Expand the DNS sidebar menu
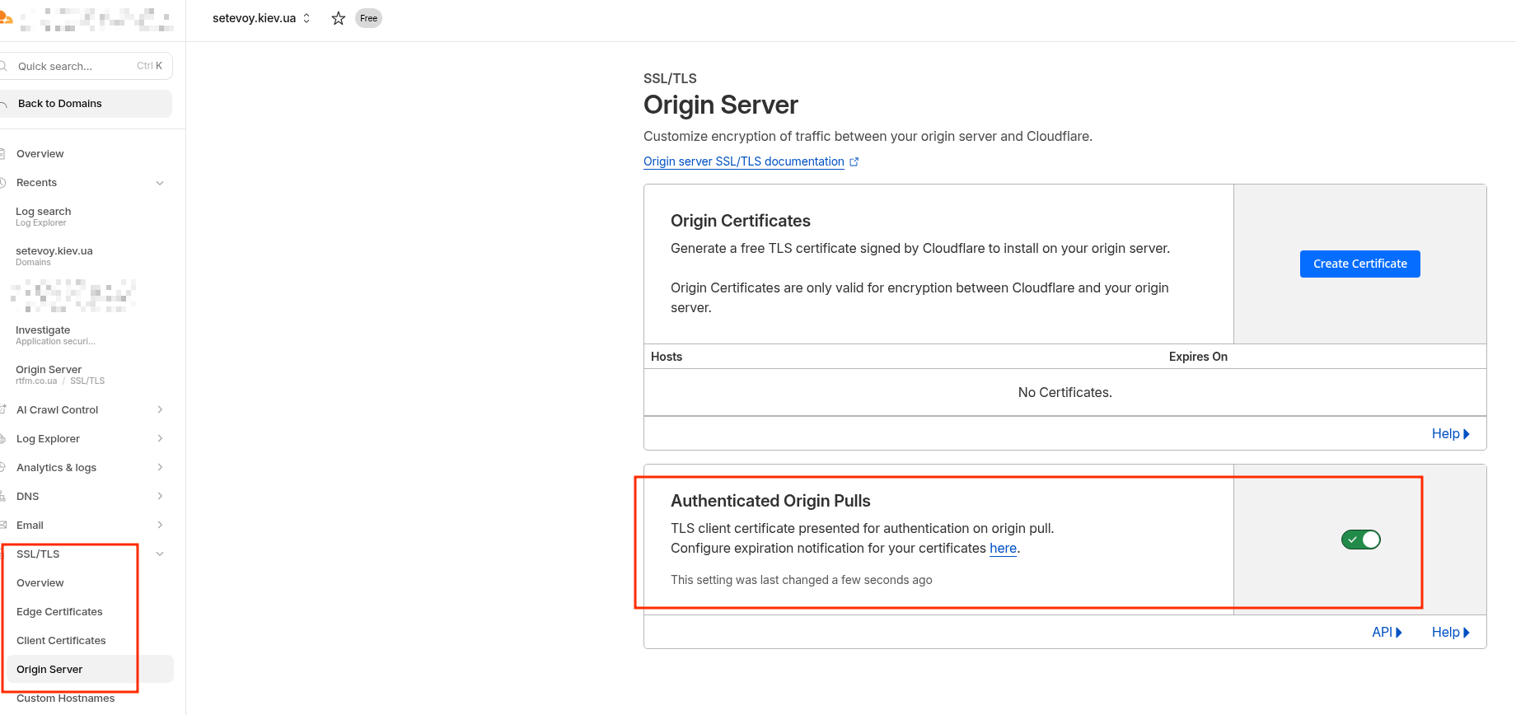This screenshot has width=1516, height=715. 160,497
